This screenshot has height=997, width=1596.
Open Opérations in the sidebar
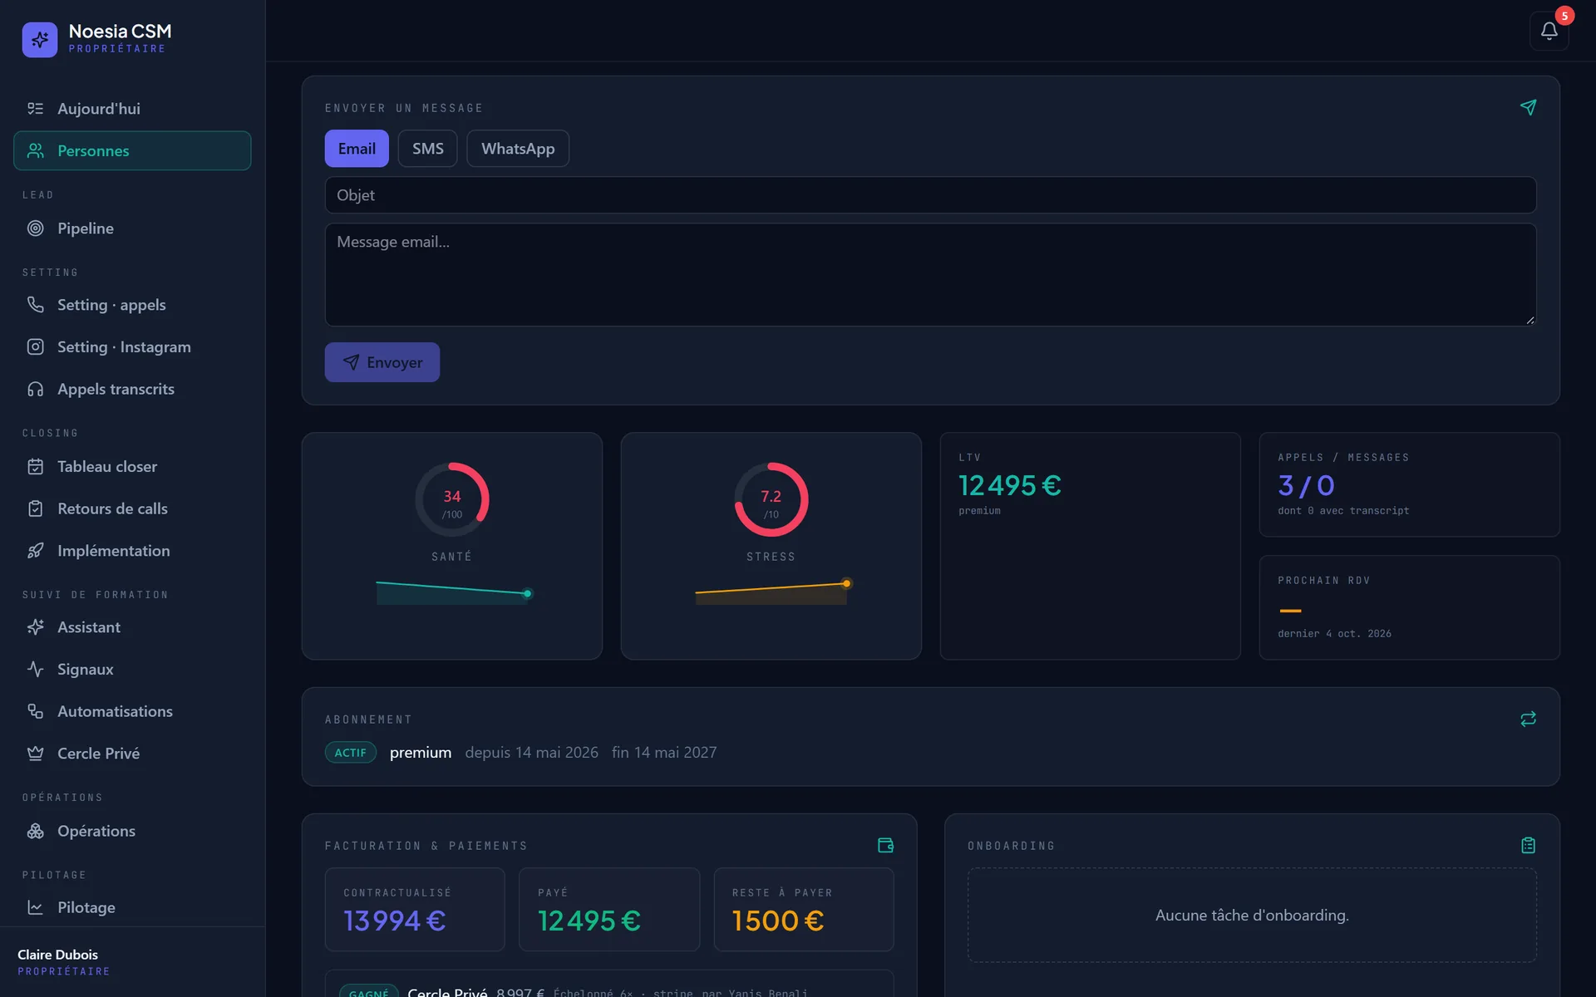[132, 831]
